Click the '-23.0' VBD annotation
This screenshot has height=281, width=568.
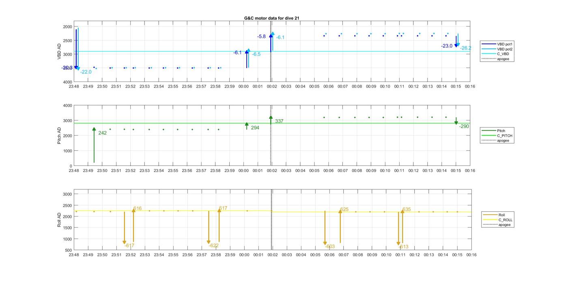447,46
